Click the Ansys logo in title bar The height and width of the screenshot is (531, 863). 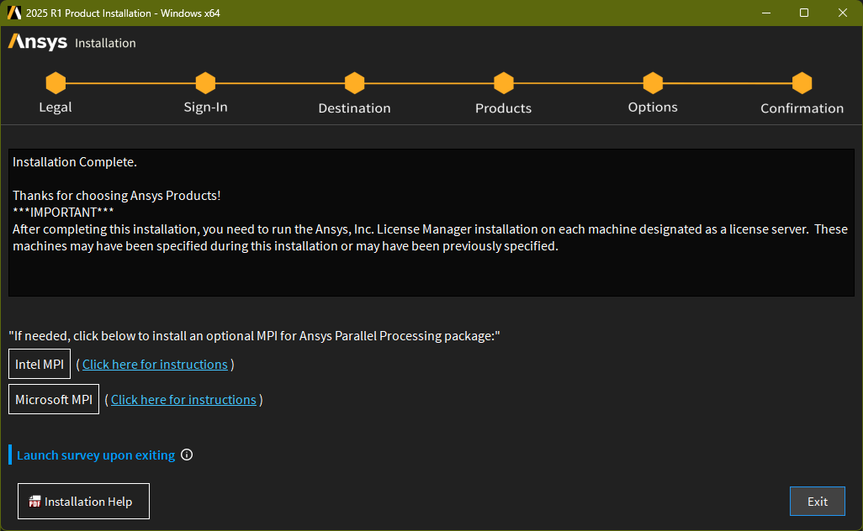click(14, 13)
